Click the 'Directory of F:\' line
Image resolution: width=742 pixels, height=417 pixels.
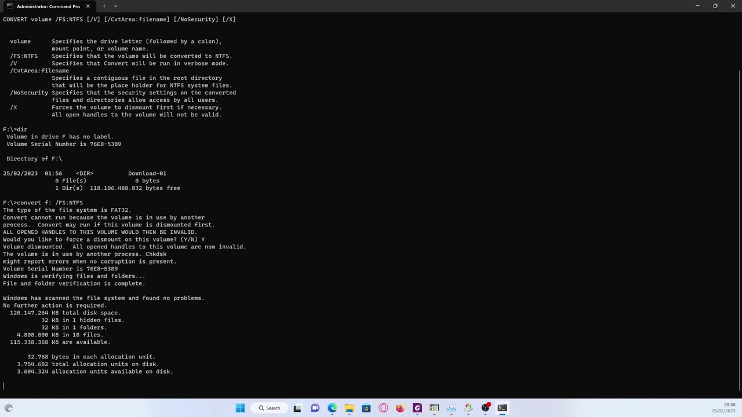pyautogui.click(x=34, y=159)
